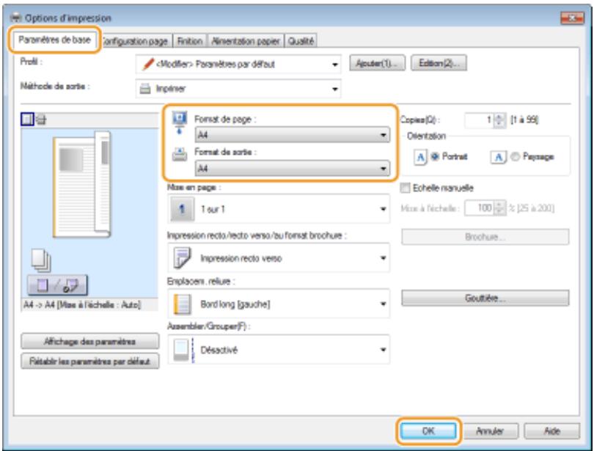This screenshot has height=451, width=594.
Task: Open the Assembler/Grouper dropdown
Action: point(279,350)
